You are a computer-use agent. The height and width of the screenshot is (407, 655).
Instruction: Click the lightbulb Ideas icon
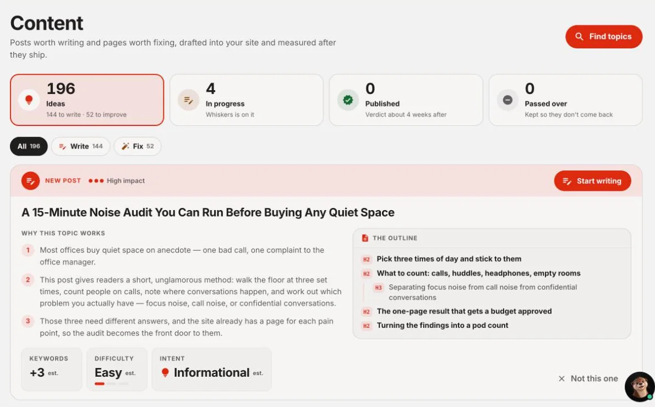point(29,100)
